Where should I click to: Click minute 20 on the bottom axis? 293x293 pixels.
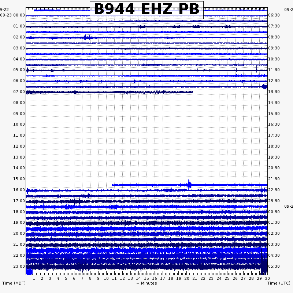[x=187, y=278]
